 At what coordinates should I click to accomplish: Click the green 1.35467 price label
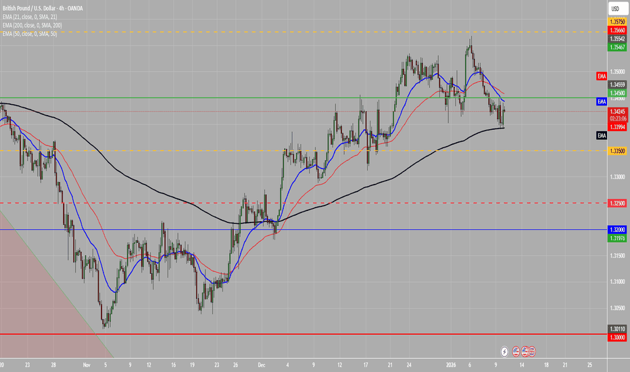pyautogui.click(x=617, y=47)
